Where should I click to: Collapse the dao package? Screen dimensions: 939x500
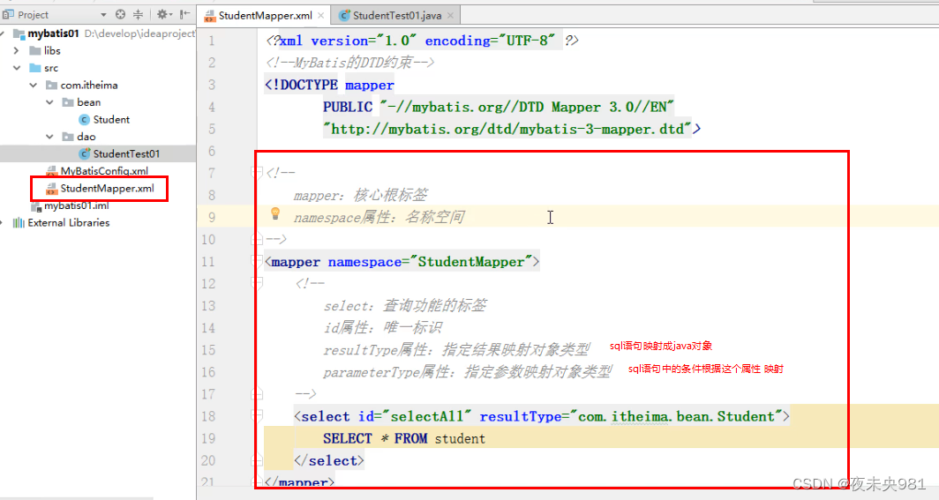(x=49, y=137)
